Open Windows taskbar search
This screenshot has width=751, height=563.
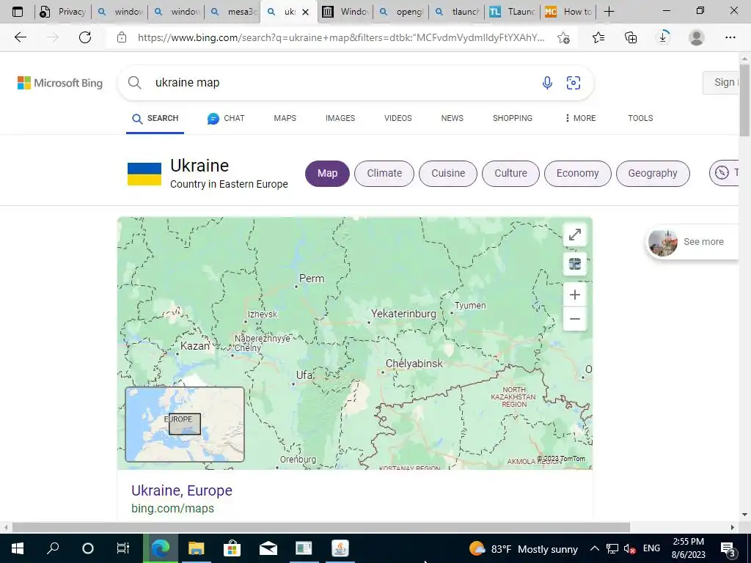[x=53, y=548]
